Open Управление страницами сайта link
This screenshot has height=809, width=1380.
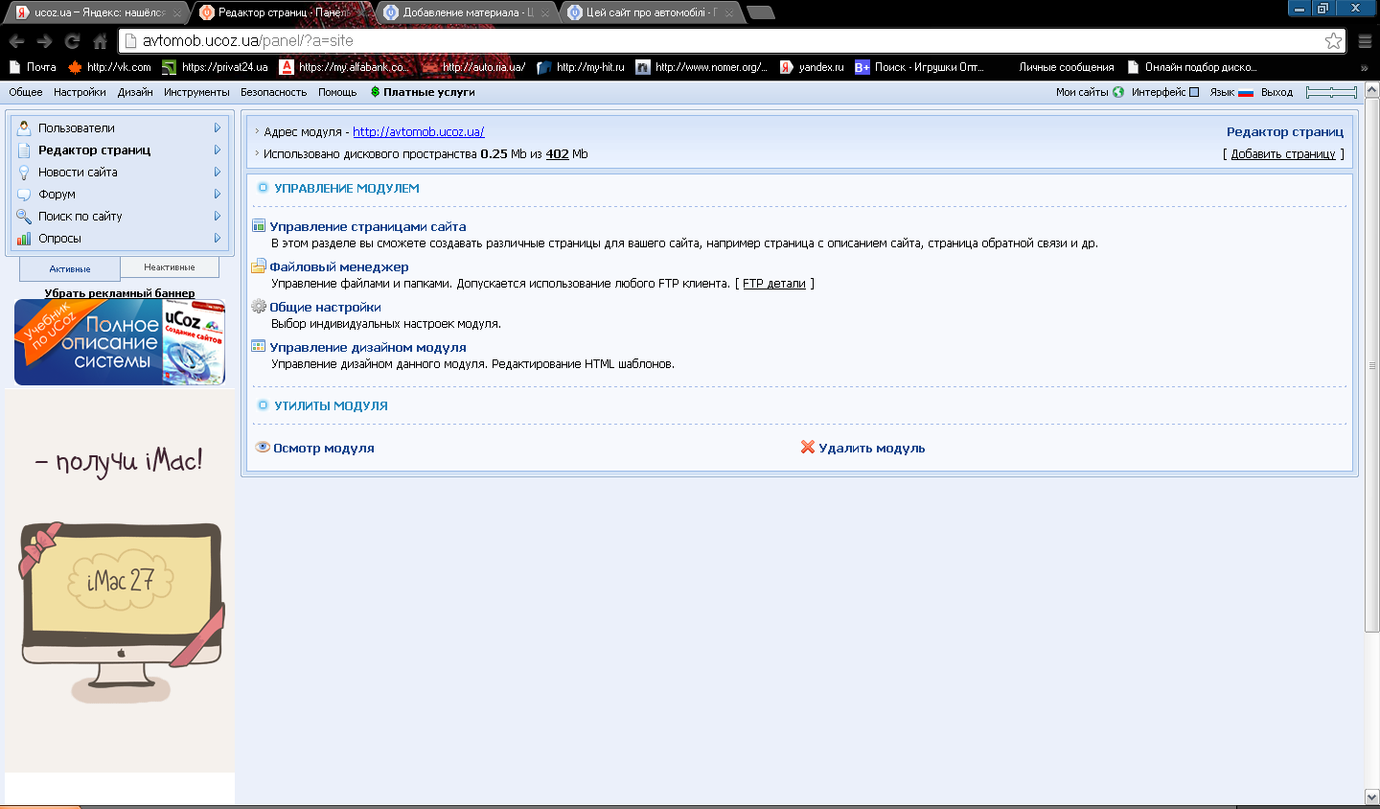pyautogui.click(x=368, y=227)
